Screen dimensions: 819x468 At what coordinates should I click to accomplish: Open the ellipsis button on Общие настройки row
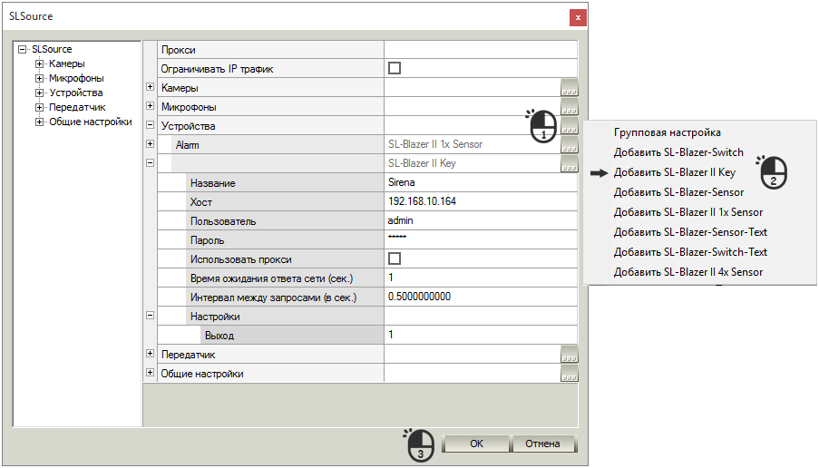coord(570,374)
